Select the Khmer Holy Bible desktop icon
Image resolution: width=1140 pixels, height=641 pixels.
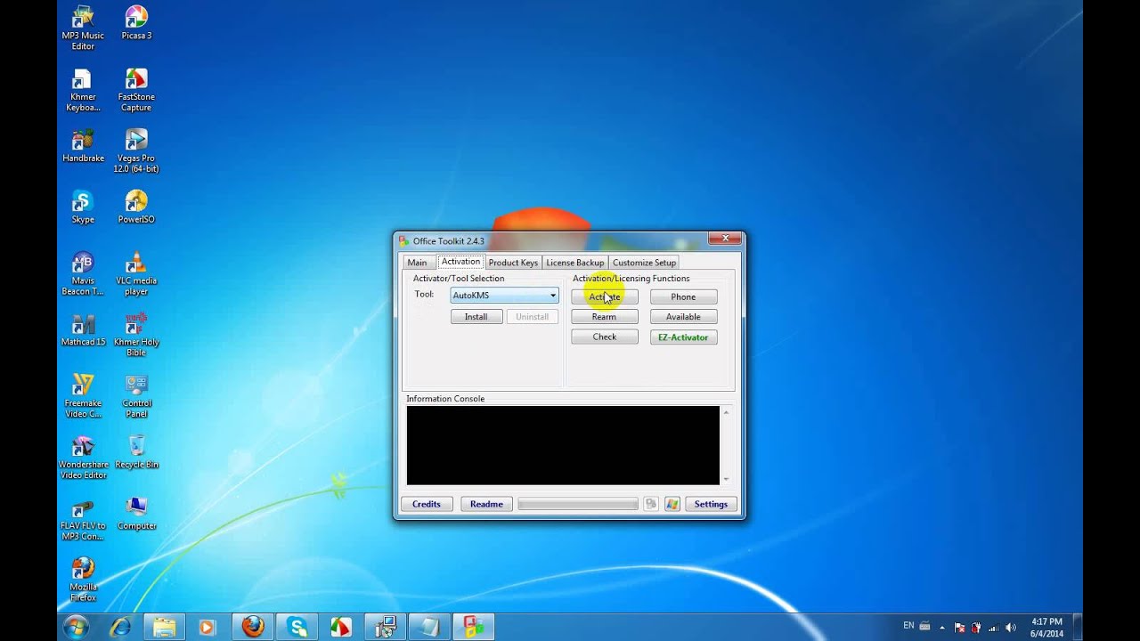(136, 335)
